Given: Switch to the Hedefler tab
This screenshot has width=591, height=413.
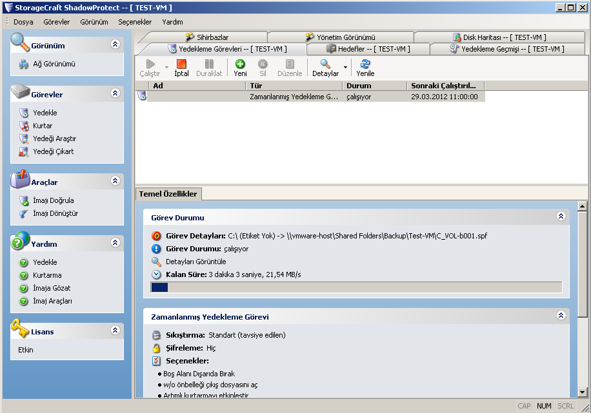Looking at the screenshot, I should pyautogui.click(x=368, y=49).
